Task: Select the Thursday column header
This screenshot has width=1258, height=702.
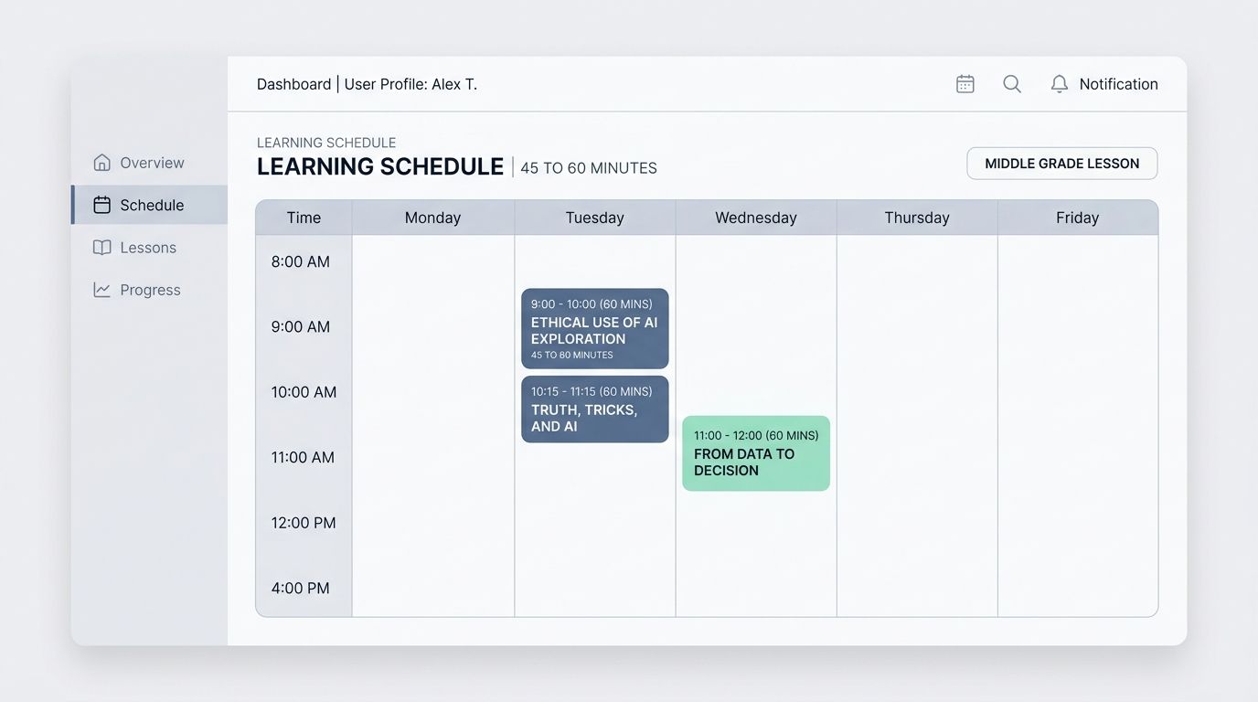Action: coord(917,218)
